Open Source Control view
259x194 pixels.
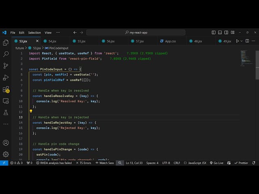(6, 65)
